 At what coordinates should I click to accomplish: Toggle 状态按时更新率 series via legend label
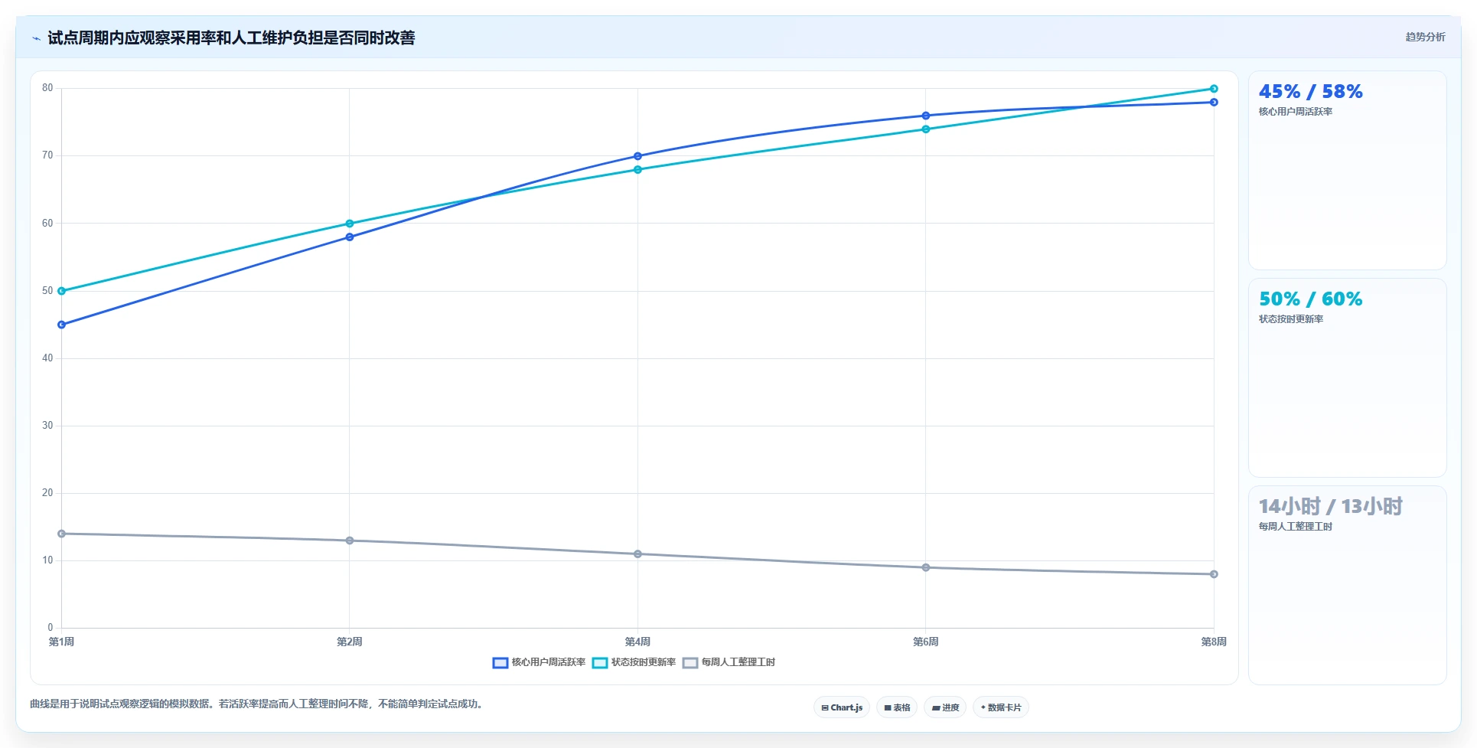pos(644,662)
